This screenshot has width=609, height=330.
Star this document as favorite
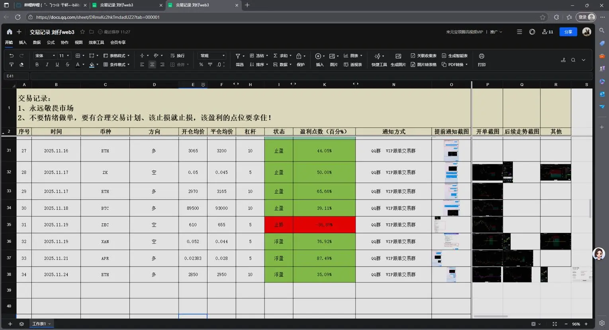(82, 32)
